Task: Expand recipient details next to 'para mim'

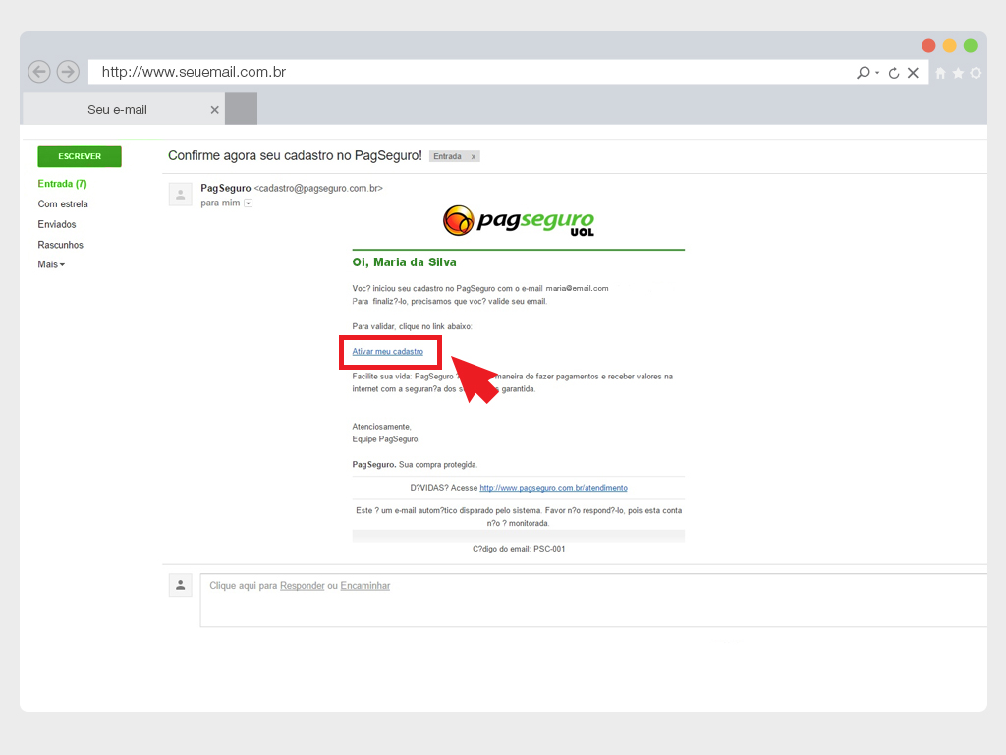Action: pos(249,203)
